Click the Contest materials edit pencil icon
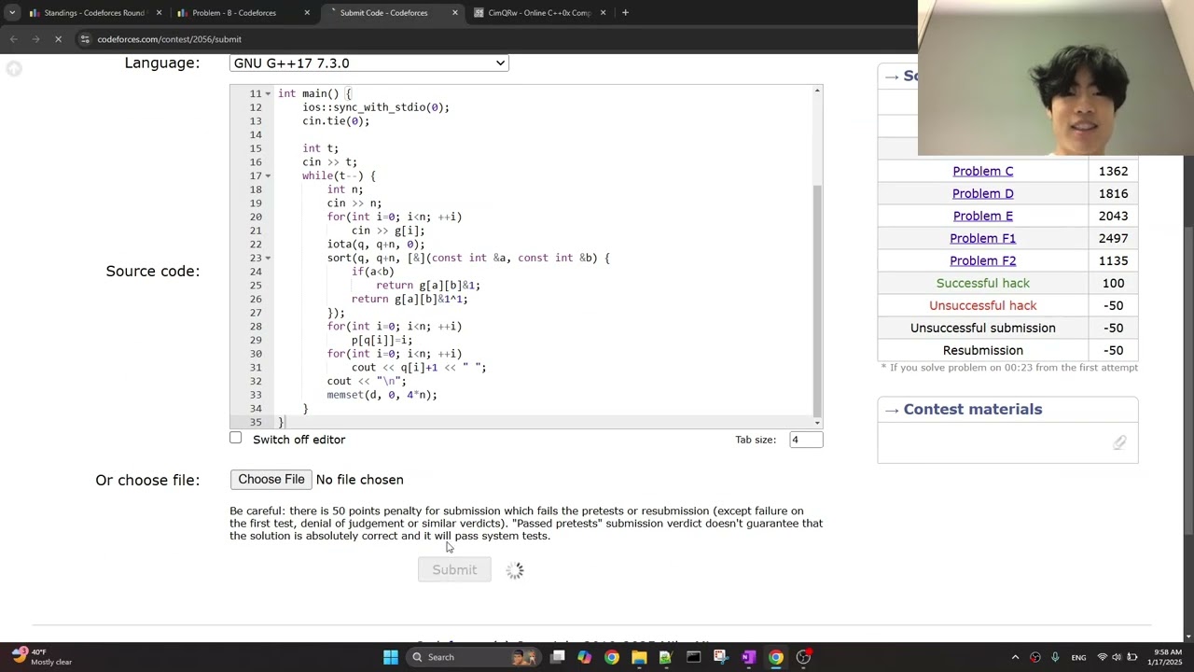The width and height of the screenshot is (1194, 672). point(1119,442)
